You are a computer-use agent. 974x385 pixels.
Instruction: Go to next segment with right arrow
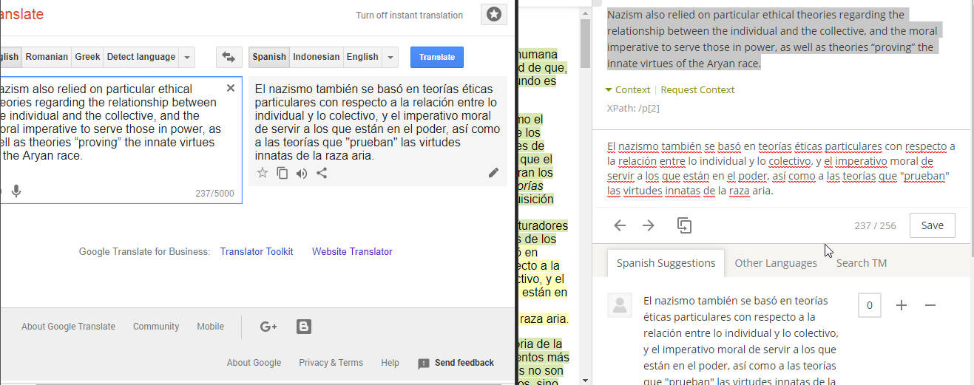tap(649, 225)
